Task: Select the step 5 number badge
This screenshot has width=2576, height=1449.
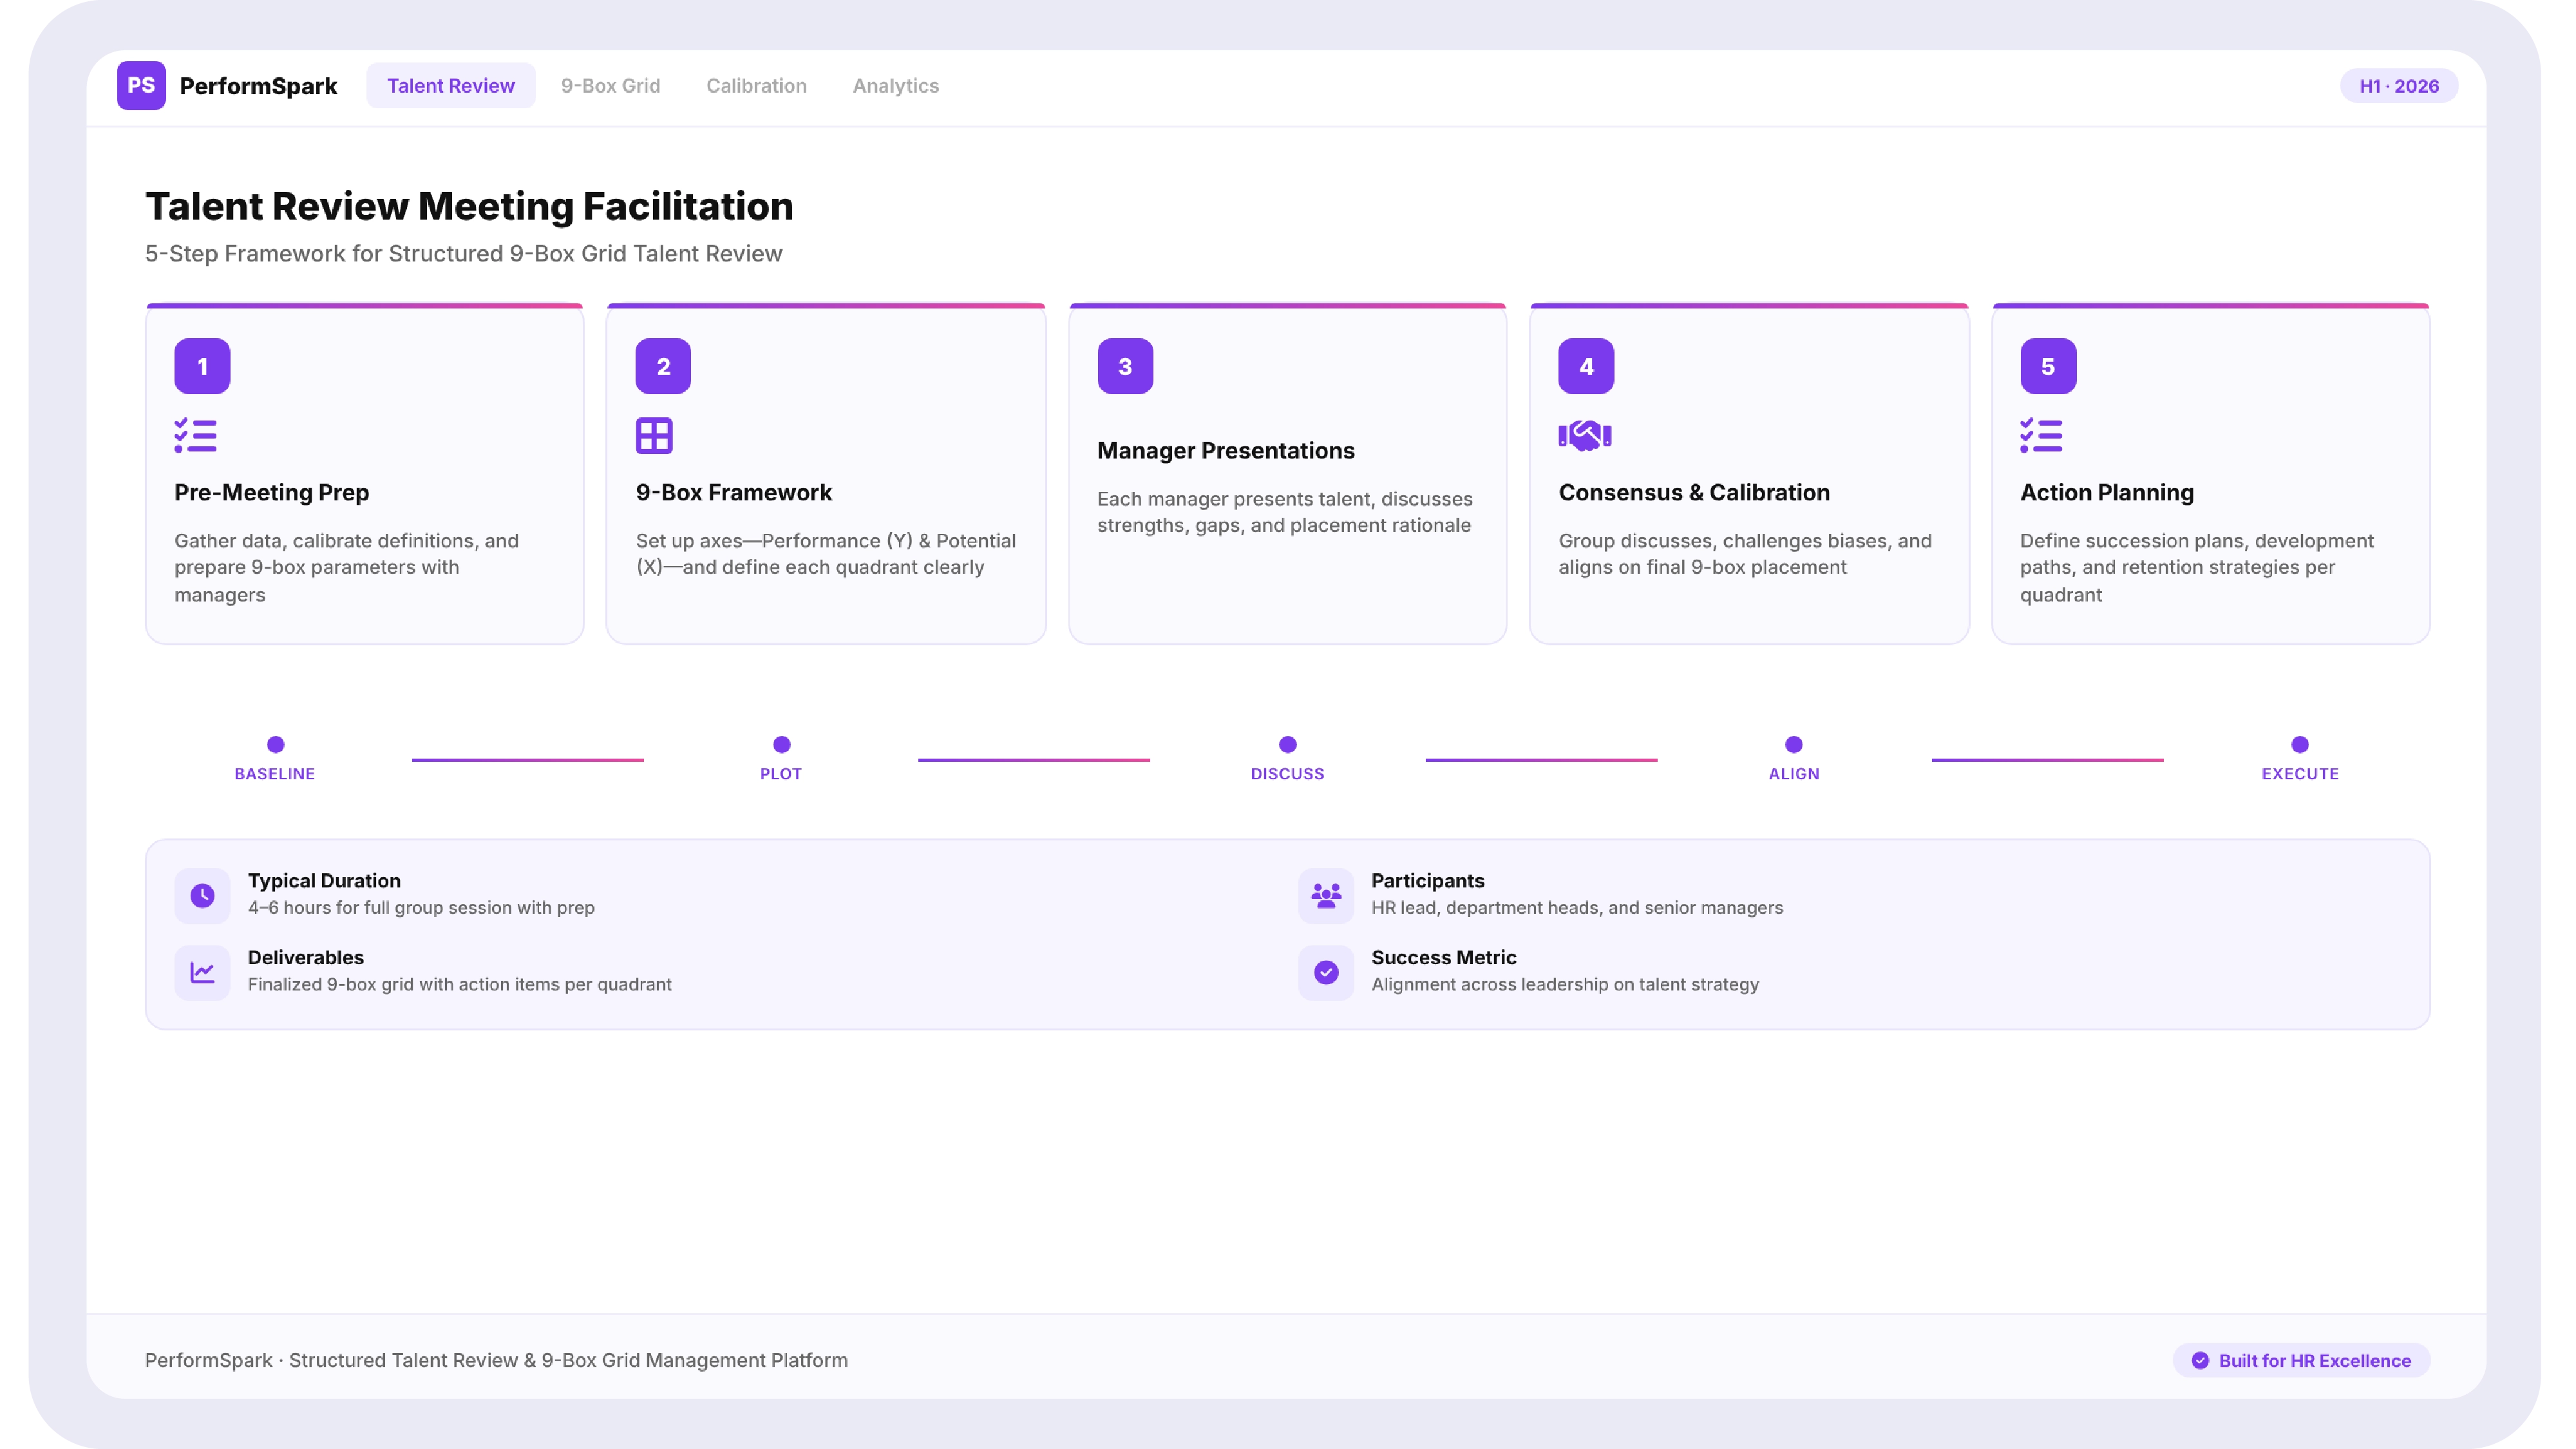Action: [x=2048, y=366]
